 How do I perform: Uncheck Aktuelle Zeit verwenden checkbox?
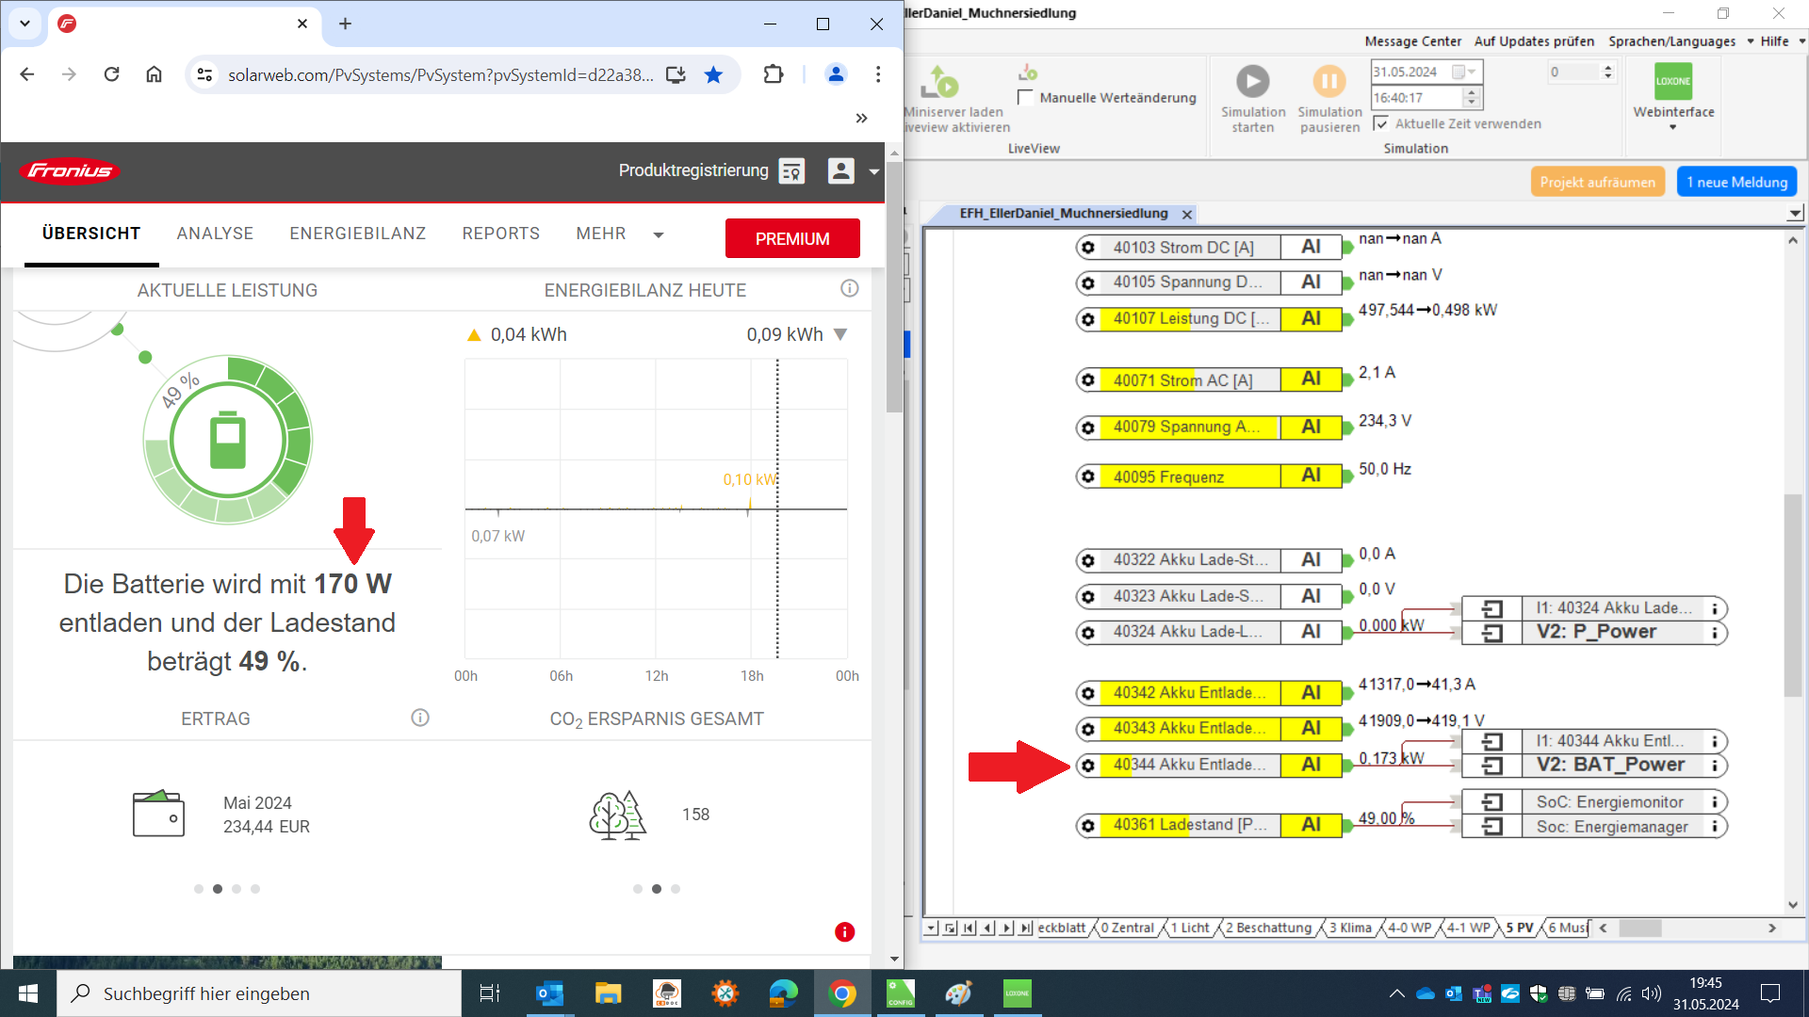[1380, 123]
